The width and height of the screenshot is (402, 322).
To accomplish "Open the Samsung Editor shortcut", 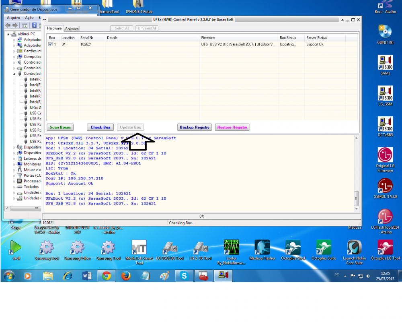I will tap(78, 247).
